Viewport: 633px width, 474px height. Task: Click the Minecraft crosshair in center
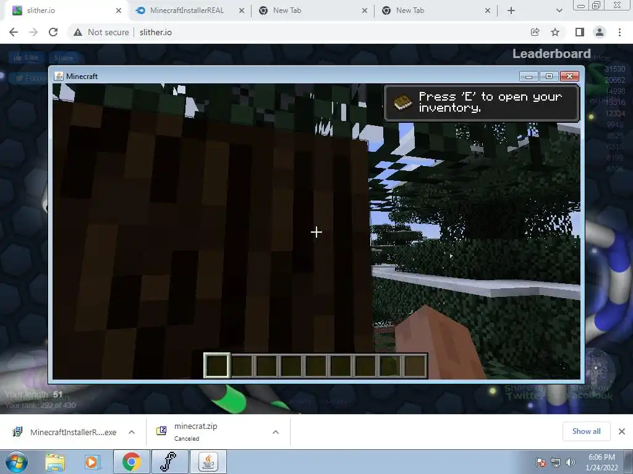coord(316,232)
